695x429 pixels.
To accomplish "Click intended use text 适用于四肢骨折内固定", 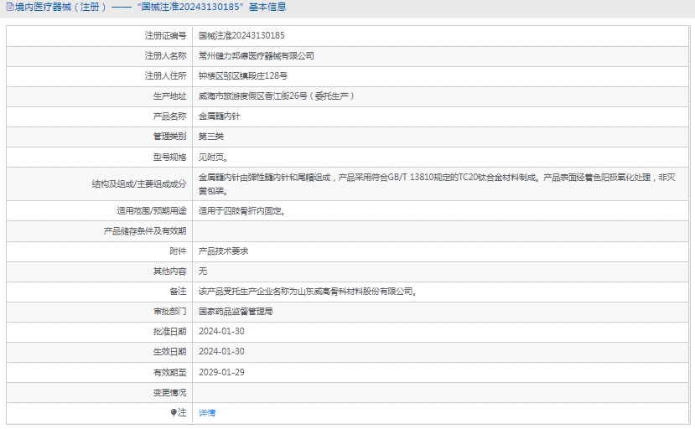I will tap(241, 211).
